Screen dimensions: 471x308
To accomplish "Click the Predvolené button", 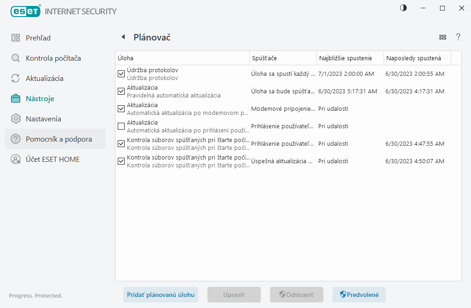I will 359,295.
